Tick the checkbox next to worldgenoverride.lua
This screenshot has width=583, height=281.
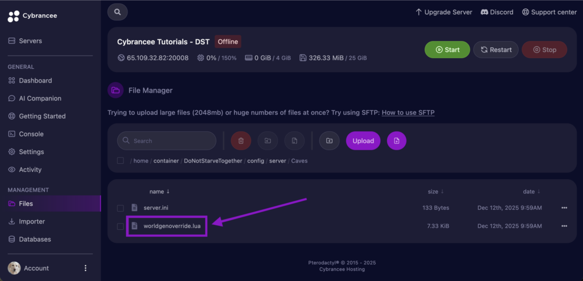[x=120, y=226]
